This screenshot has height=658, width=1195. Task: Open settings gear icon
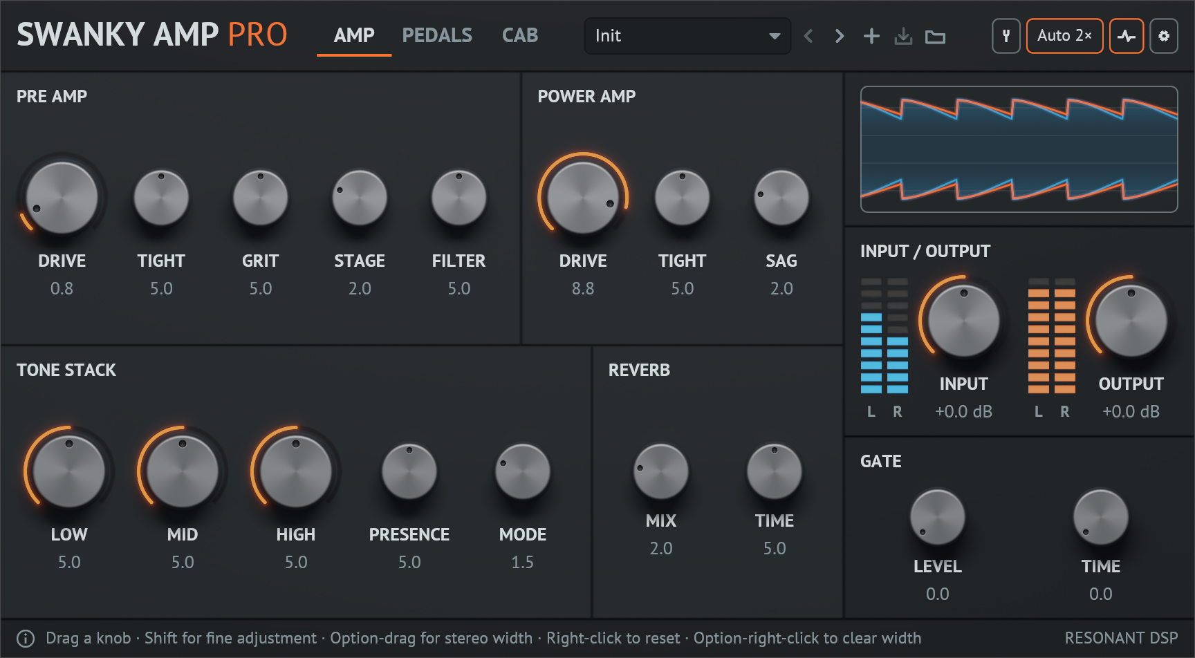pos(1164,36)
